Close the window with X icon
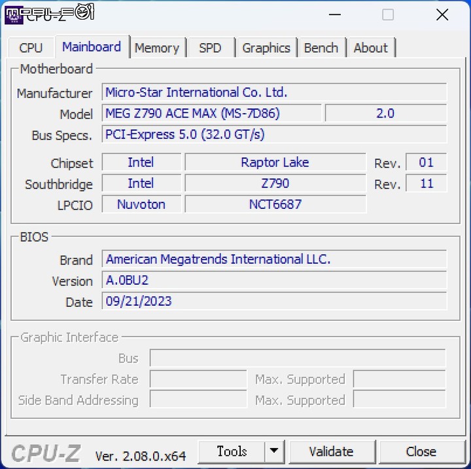The image size is (471, 469). tap(442, 14)
